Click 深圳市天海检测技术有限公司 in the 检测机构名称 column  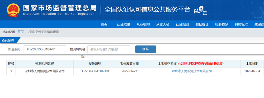click(45, 71)
